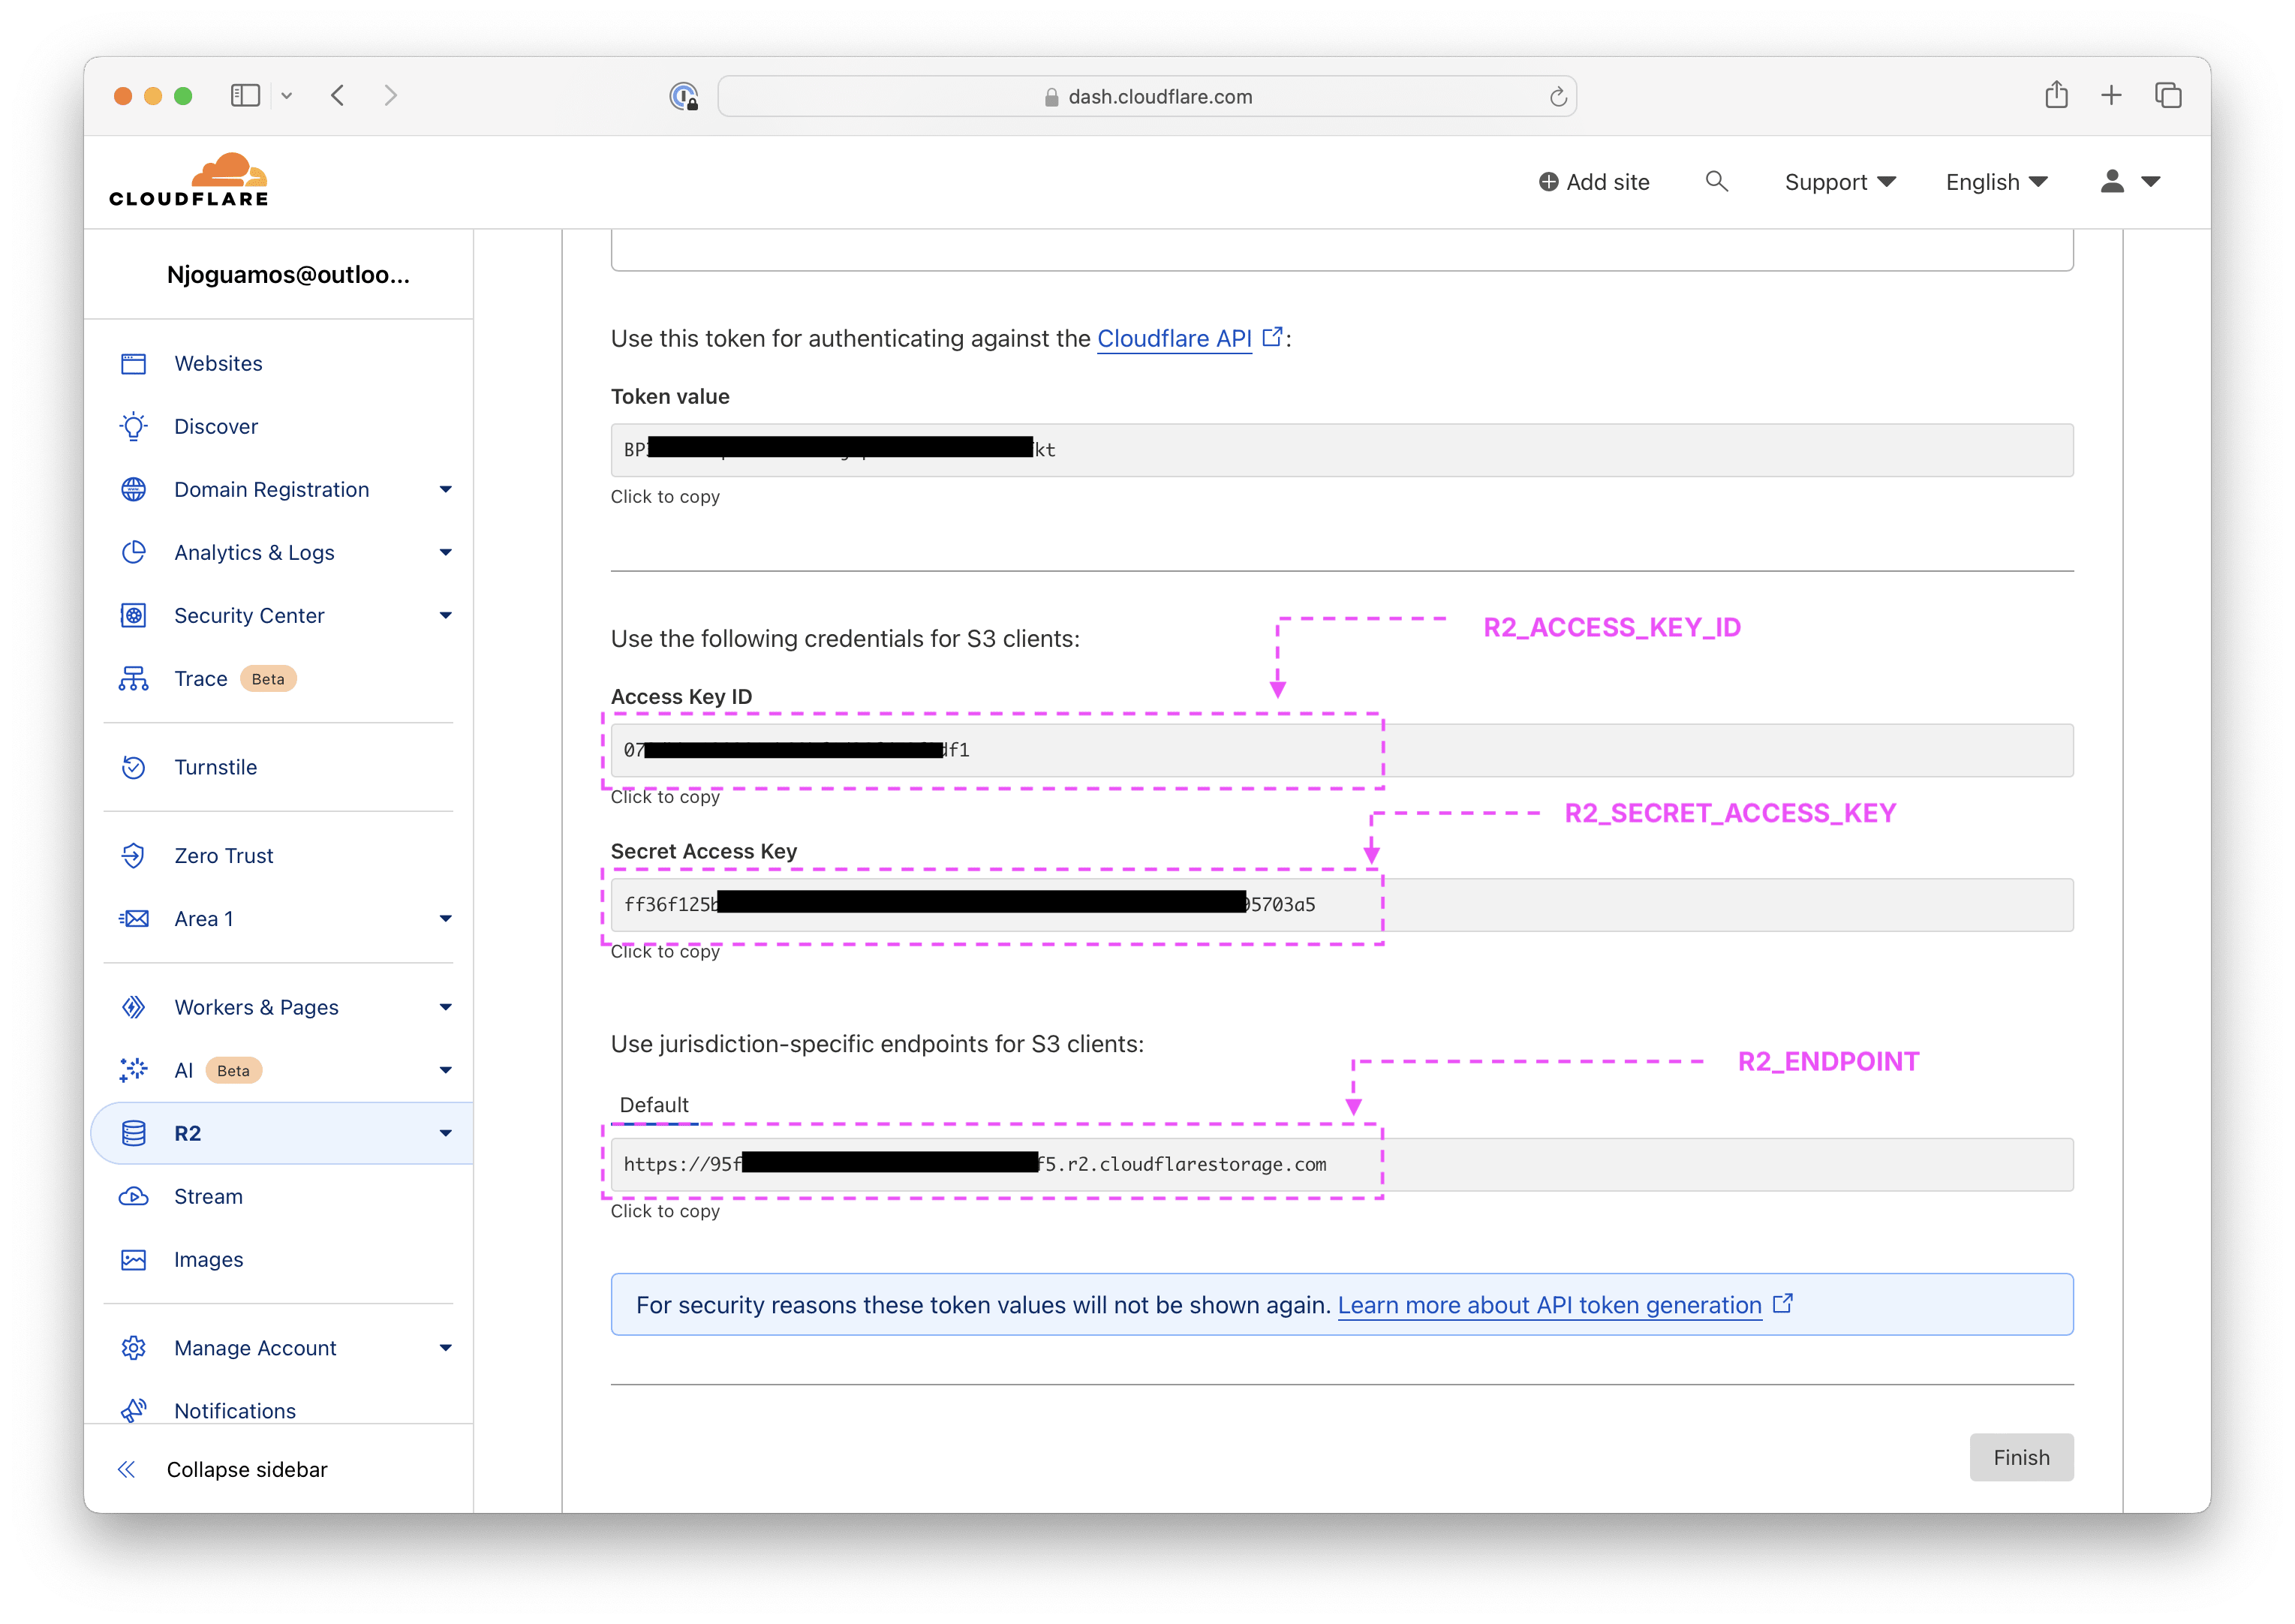Click the privacy report shield icon

click(683, 96)
